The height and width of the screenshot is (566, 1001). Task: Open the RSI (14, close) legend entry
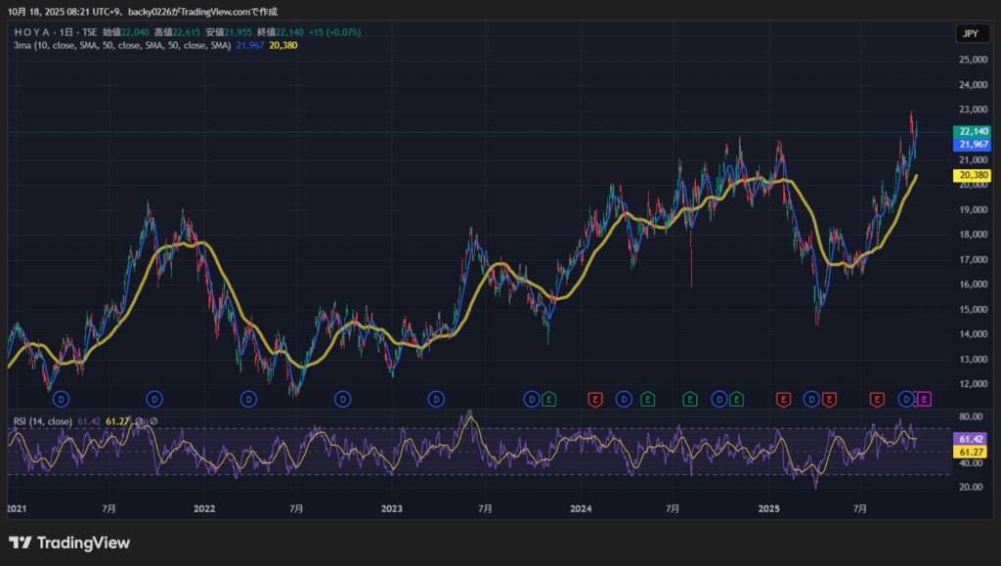pos(42,421)
